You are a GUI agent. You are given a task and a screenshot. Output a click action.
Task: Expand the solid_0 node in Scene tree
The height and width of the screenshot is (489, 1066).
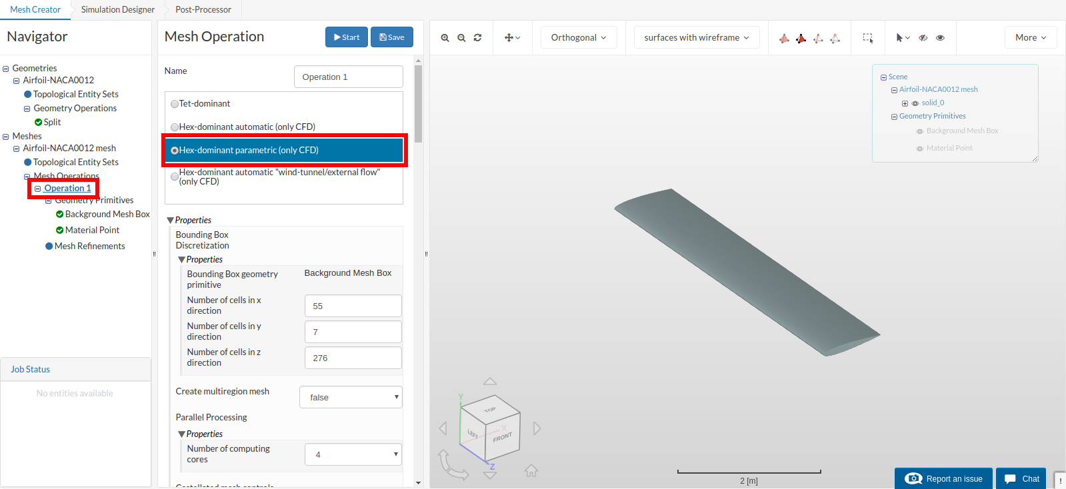pos(905,103)
